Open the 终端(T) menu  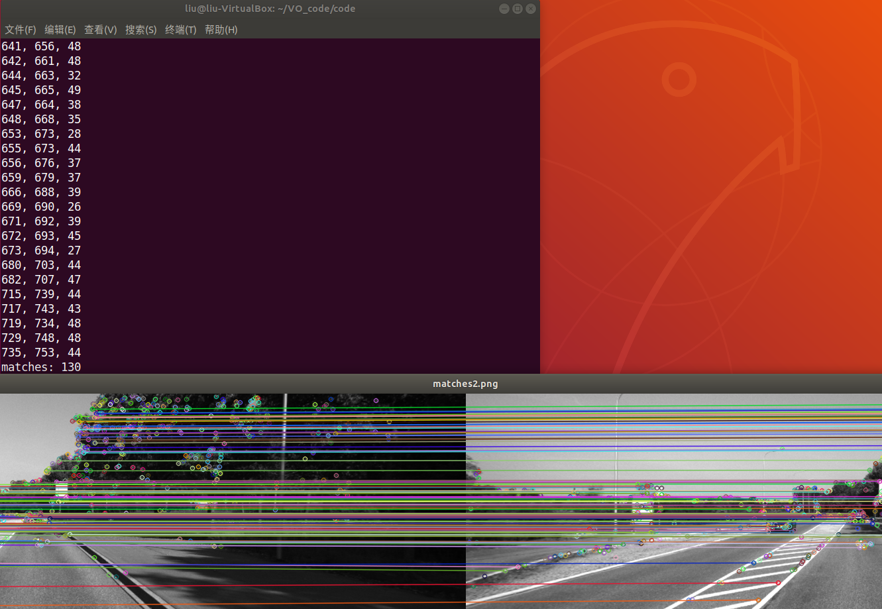pos(180,29)
